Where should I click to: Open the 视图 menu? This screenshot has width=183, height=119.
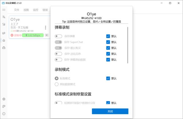pos(26,10)
